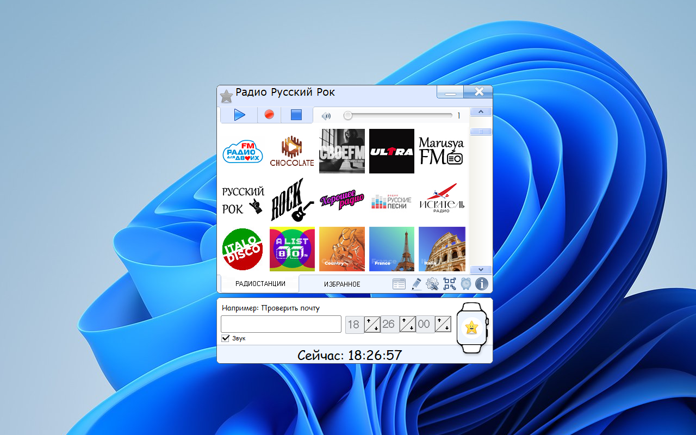Open settings with the gear icon

tap(432, 284)
